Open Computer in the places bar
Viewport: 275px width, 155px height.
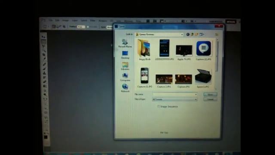point(125,77)
